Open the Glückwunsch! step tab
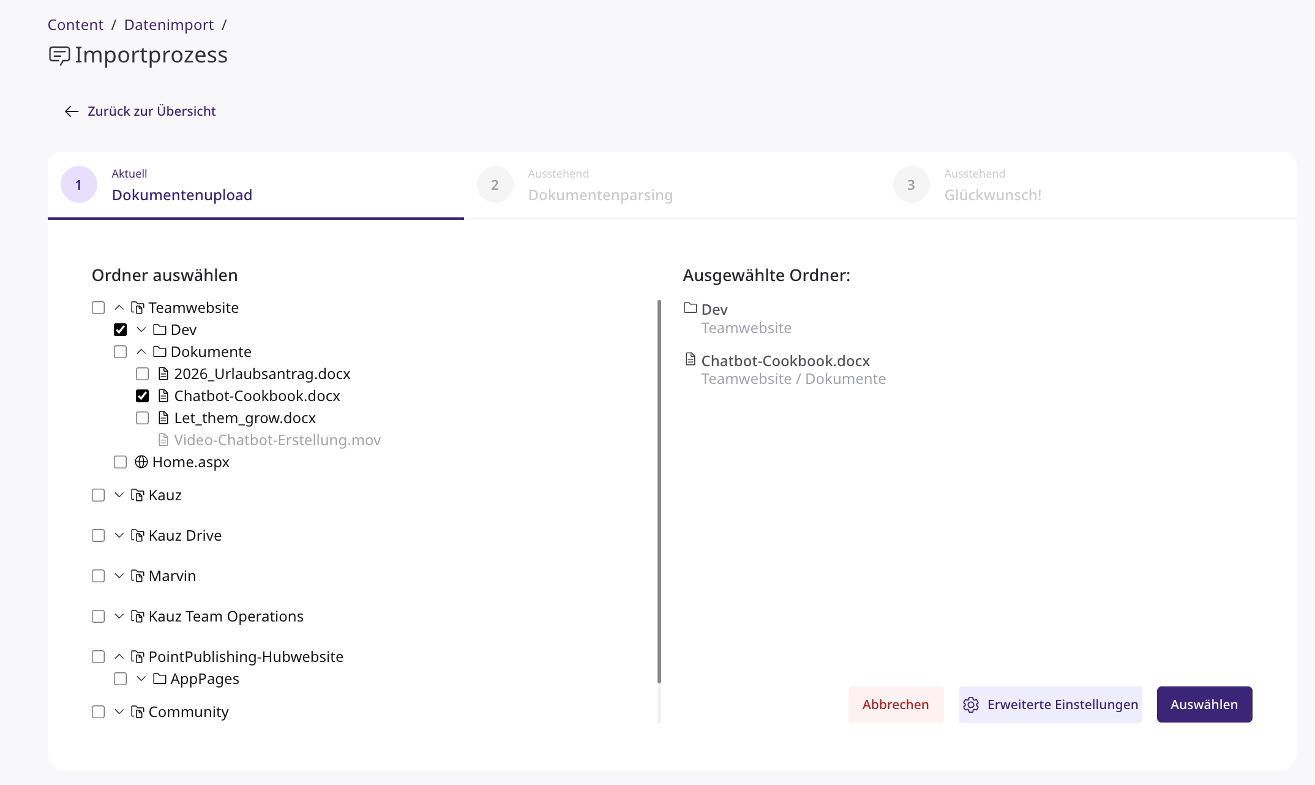The height and width of the screenshot is (785, 1315). click(x=1088, y=185)
